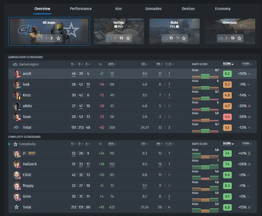Click acoR green 6.2 score badge

point(227,74)
